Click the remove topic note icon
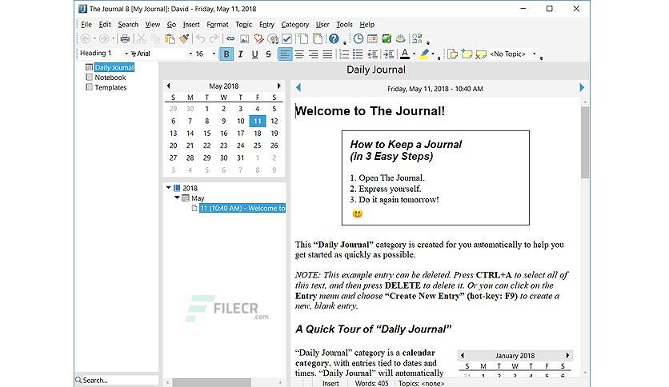Image resolution: width=669 pixels, height=387 pixels. click(x=481, y=54)
